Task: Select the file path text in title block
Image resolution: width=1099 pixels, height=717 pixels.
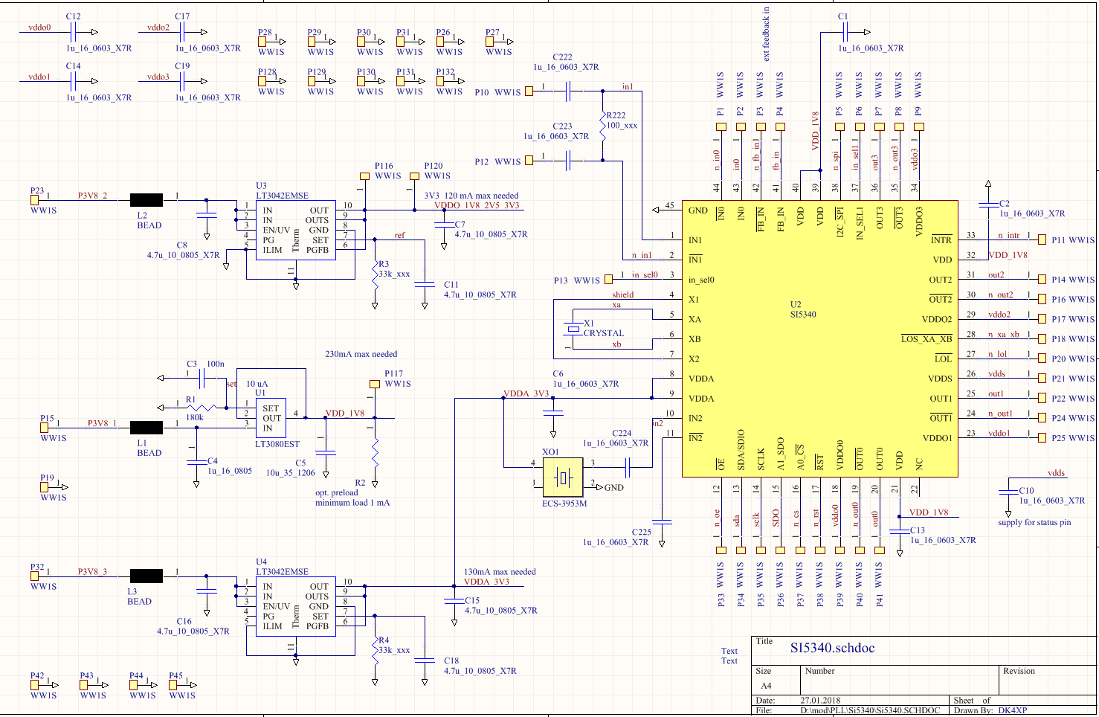Action: coord(870,710)
